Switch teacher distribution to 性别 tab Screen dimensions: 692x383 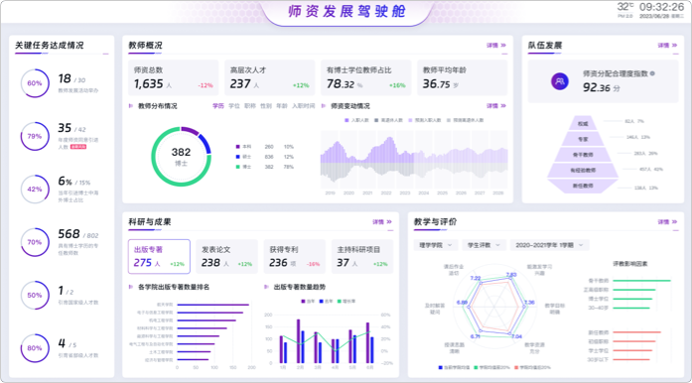[x=266, y=106]
